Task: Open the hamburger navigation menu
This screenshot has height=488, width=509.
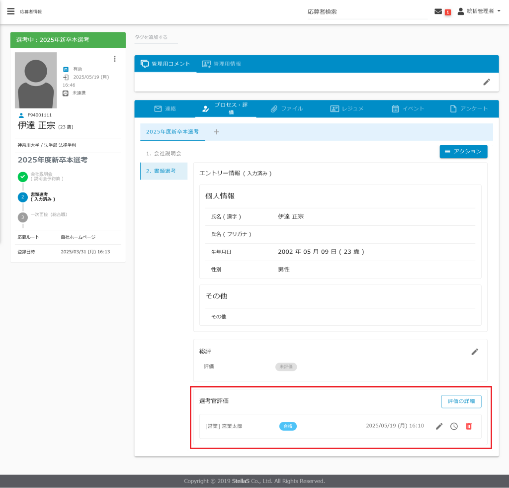Action: click(x=10, y=11)
